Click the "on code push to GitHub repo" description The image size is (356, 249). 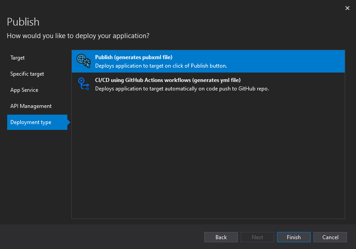(182, 89)
